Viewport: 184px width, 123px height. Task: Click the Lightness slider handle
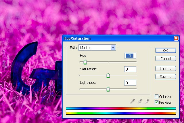[108, 89]
